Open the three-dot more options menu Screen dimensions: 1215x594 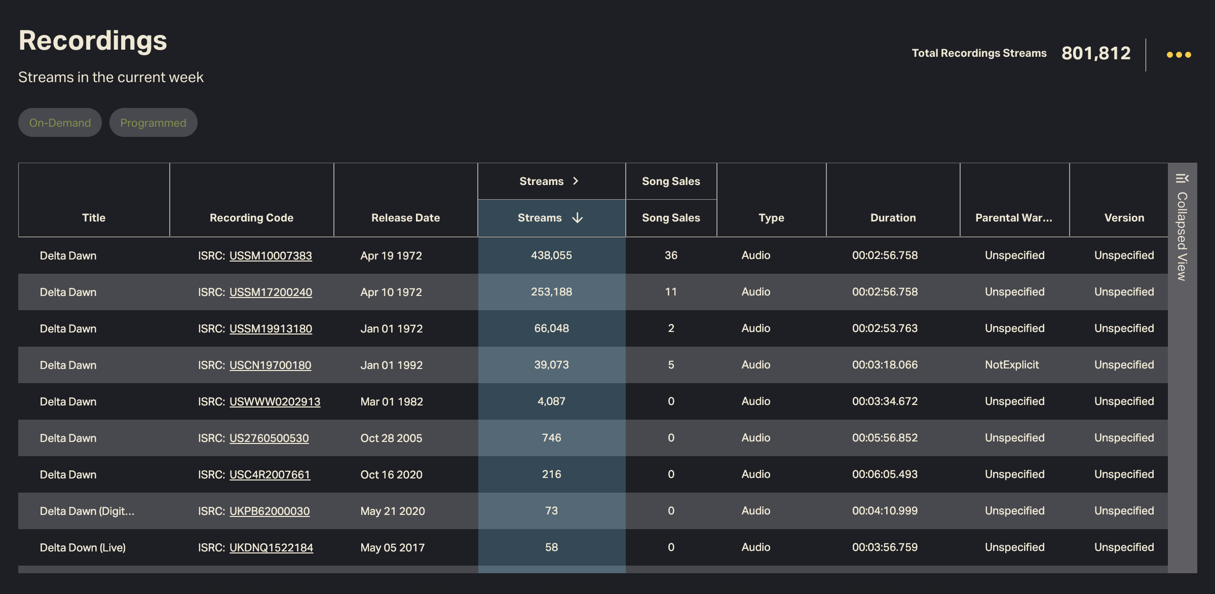point(1179,55)
